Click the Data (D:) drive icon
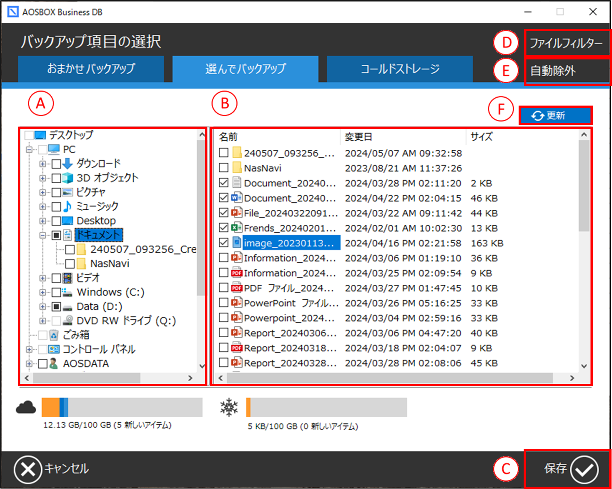The width and height of the screenshot is (612, 489). (x=68, y=307)
